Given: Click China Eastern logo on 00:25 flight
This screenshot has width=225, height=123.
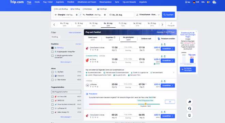Looking at the screenshot, I should tap(87, 116).
